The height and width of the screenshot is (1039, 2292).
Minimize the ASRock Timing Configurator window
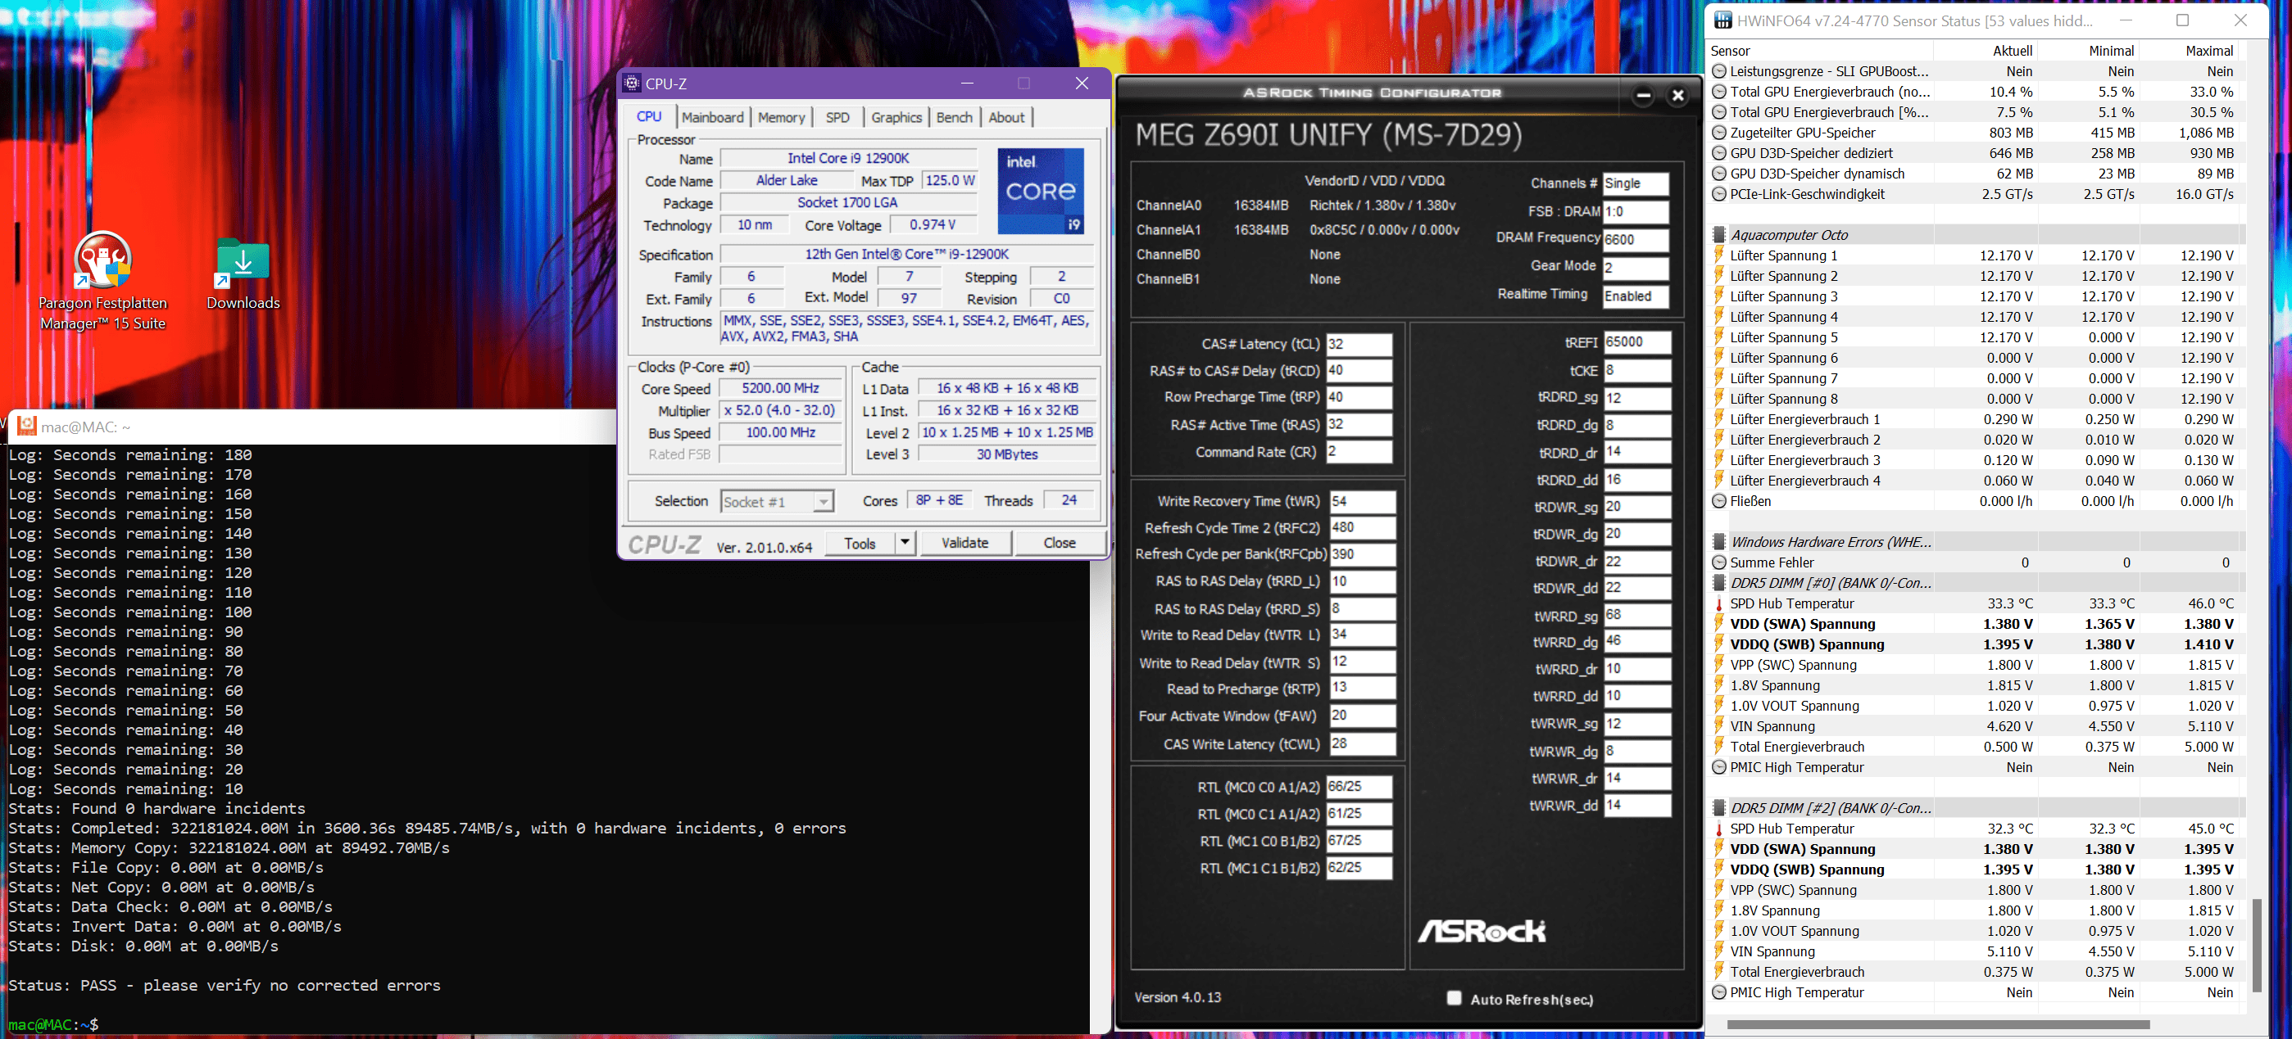point(1643,95)
